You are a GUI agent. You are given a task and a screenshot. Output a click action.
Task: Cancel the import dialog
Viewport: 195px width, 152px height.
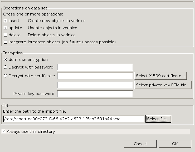[x=140, y=144]
